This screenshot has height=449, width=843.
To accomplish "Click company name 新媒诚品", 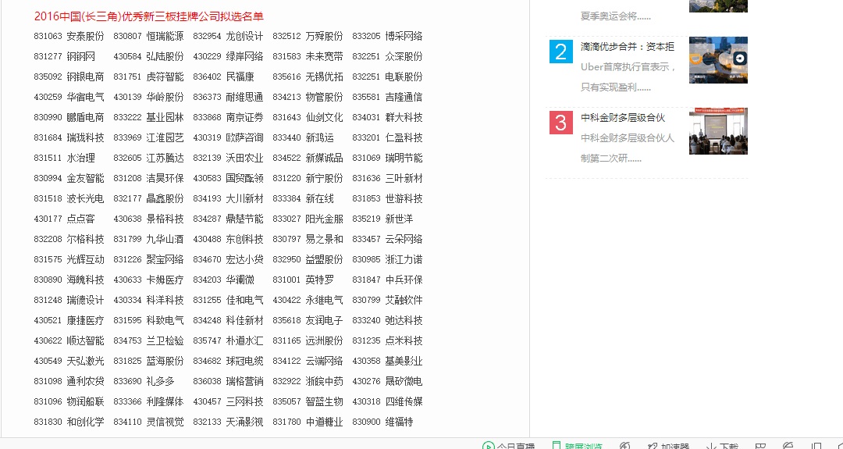I will [324, 158].
